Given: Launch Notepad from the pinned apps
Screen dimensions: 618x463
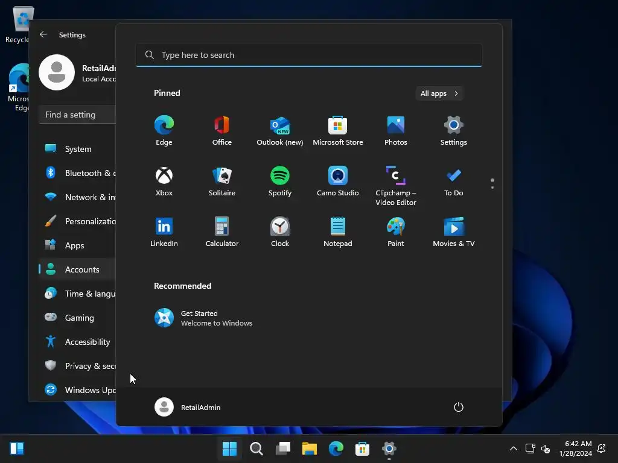Looking at the screenshot, I should 338,232.
